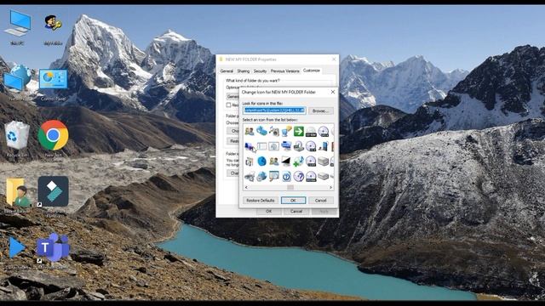Choose the computer with key icon
The height and width of the screenshot is (306, 545).
click(286, 131)
